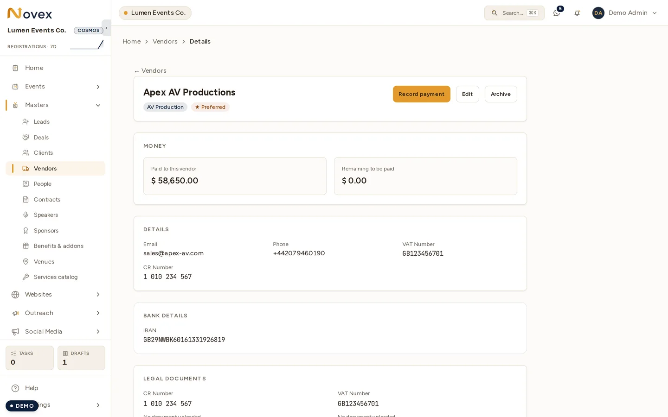
Task: Click the Services catalog wrench icon
Action: coord(26,277)
